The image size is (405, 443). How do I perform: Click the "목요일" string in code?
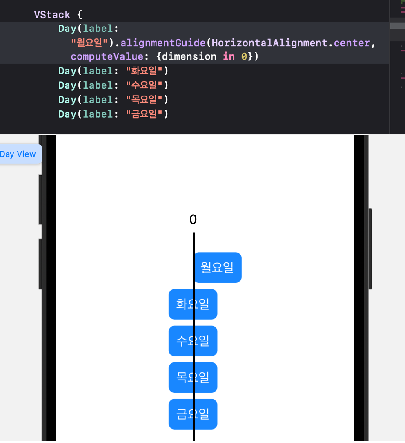click(x=144, y=100)
